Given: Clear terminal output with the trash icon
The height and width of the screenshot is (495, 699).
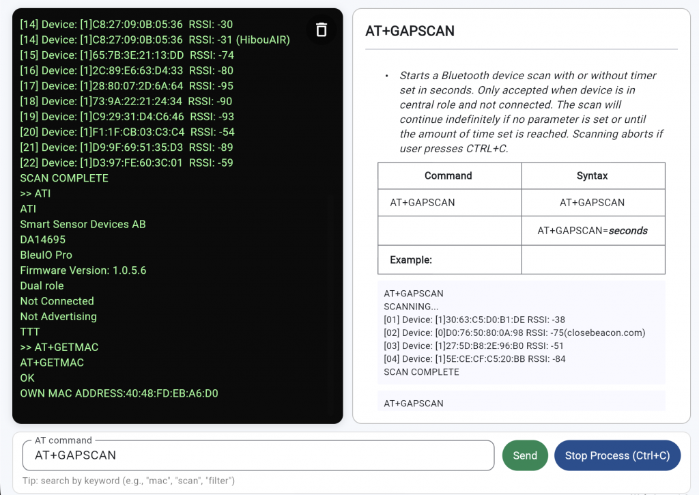Looking at the screenshot, I should point(321,29).
